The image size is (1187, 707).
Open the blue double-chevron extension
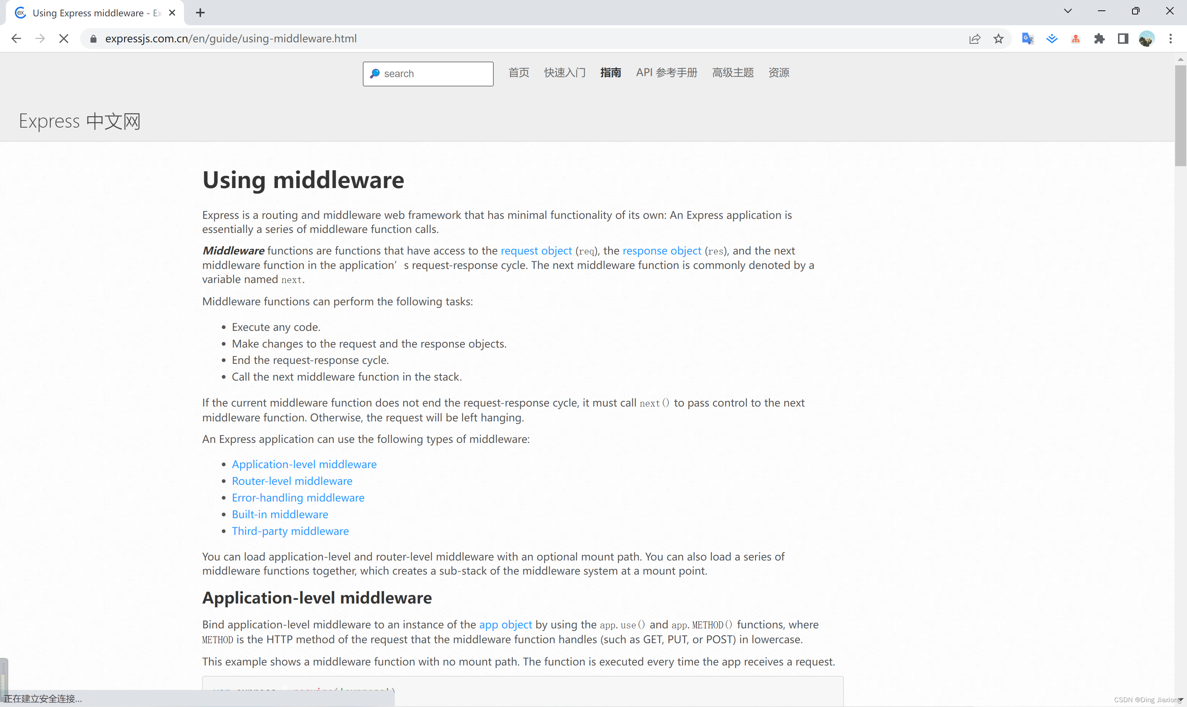click(1052, 39)
